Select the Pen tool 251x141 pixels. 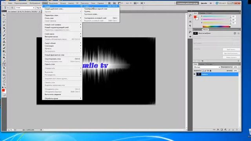point(4,61)
